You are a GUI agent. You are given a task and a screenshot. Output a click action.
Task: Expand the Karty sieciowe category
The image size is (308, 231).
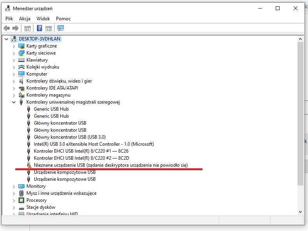(x=14, y=53)
